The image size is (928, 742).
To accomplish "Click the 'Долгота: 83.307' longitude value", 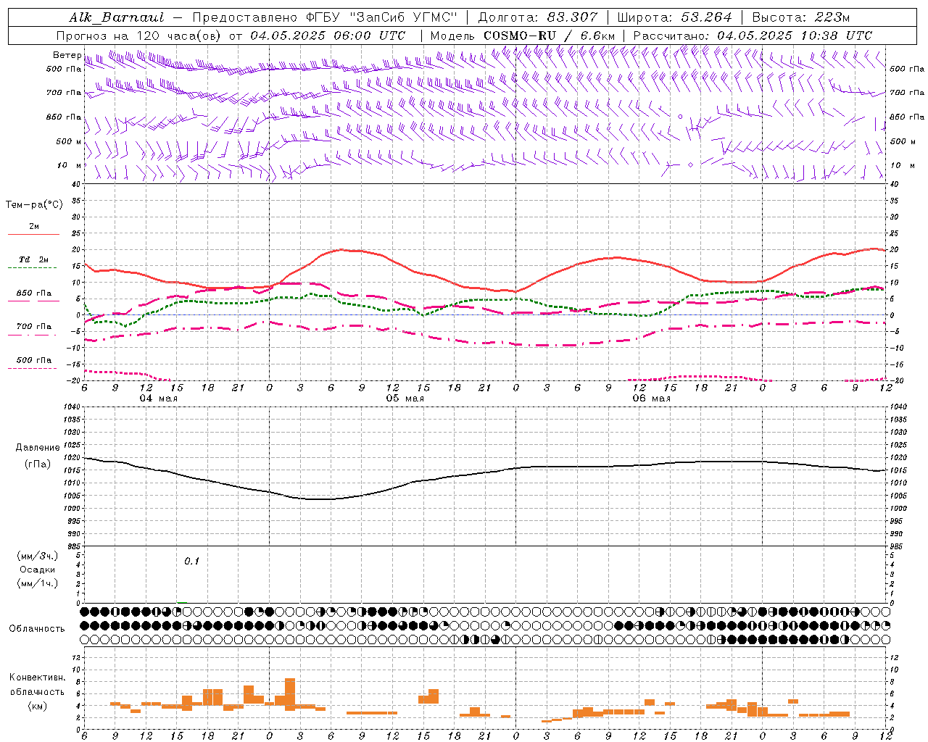I will tap(538, 17).
